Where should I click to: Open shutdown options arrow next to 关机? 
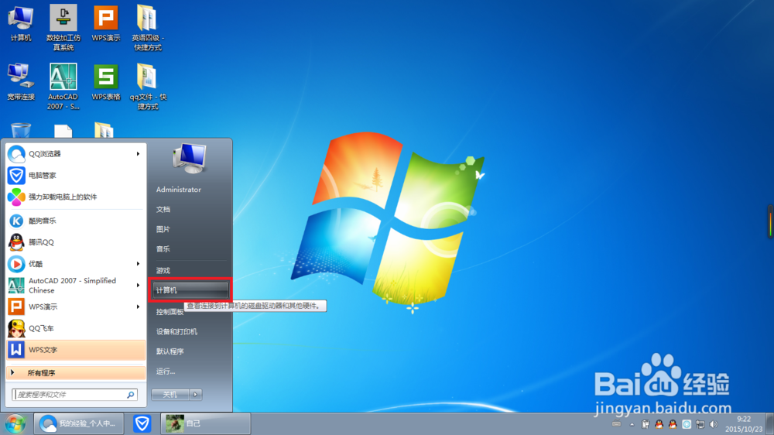(196, 395)
